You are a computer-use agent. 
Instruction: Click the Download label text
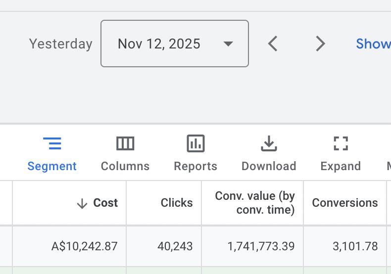tap(269, 166)
